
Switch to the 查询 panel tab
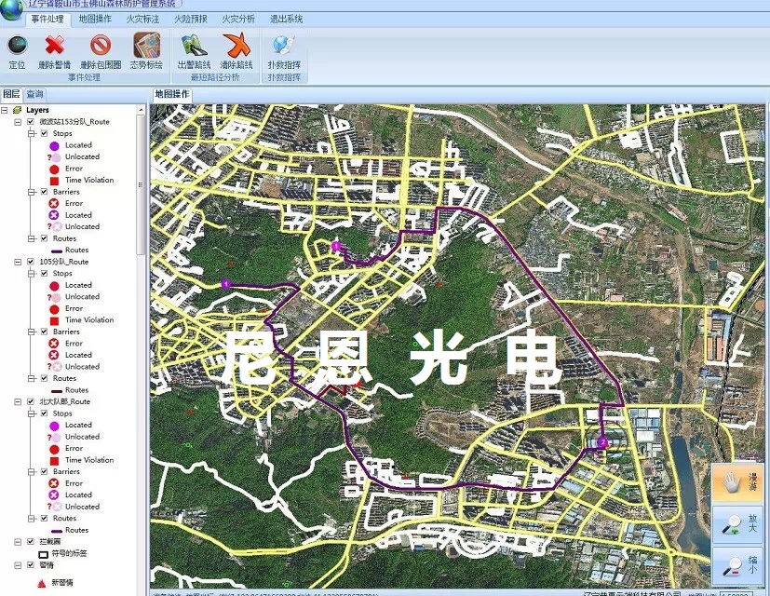tap(34, 94)
